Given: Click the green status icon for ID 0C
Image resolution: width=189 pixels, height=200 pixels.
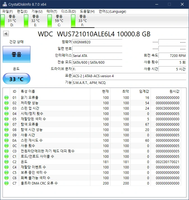Looking at the screenshot, I should pos(6,146).
